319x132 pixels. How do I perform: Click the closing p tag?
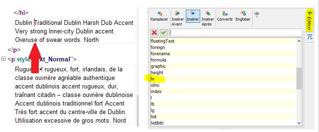[14, 50]
